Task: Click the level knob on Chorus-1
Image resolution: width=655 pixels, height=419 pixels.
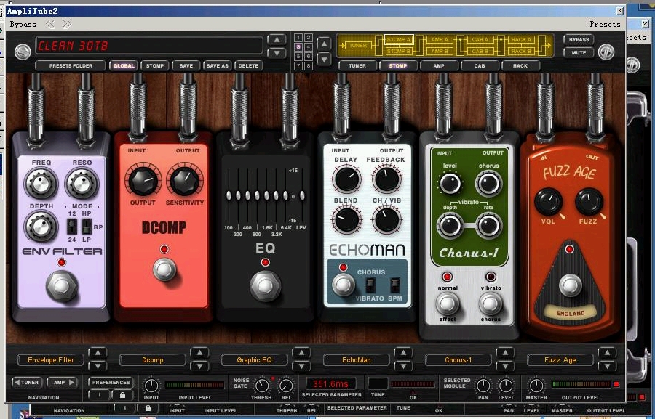Action: pos(450,184)
